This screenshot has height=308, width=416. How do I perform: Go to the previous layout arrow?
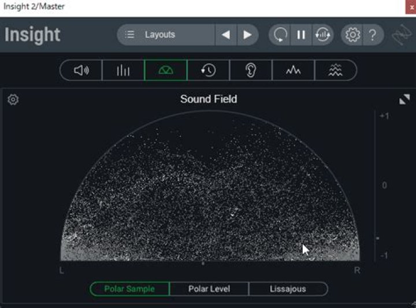[226, 35]
